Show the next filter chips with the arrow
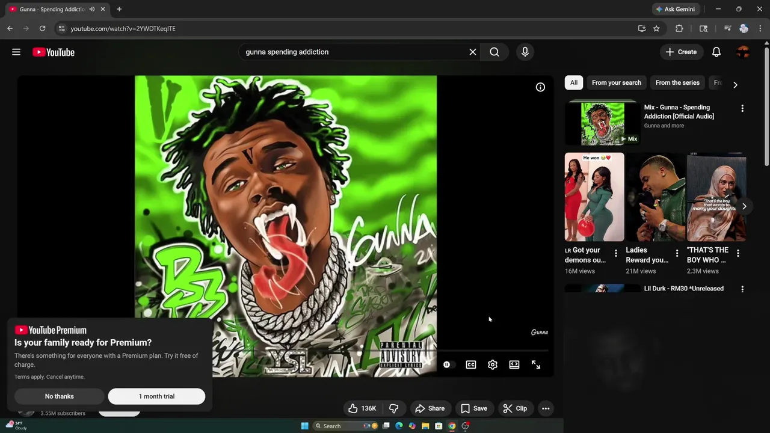The height and width of the screenshot is (433, 770). click(735, 85)
